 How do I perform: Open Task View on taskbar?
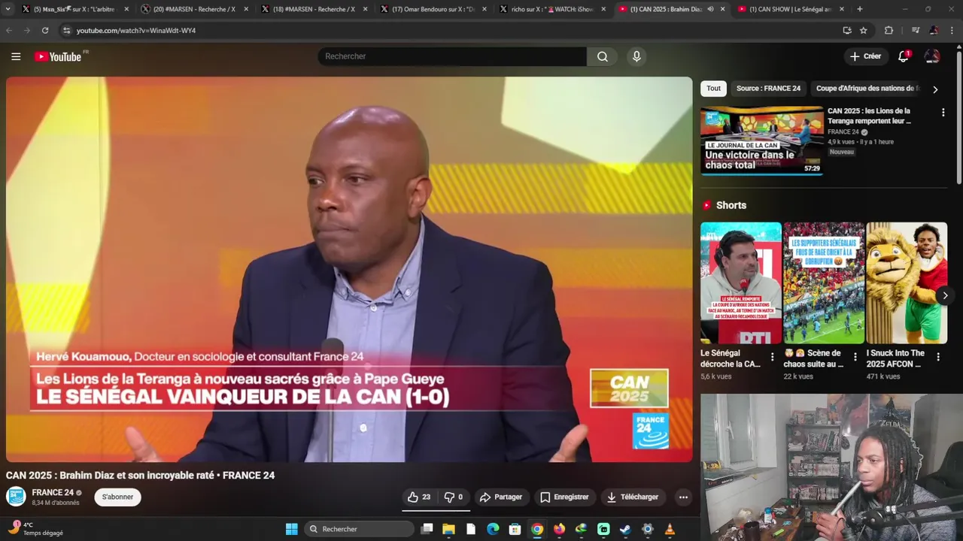tap(427, 529)
